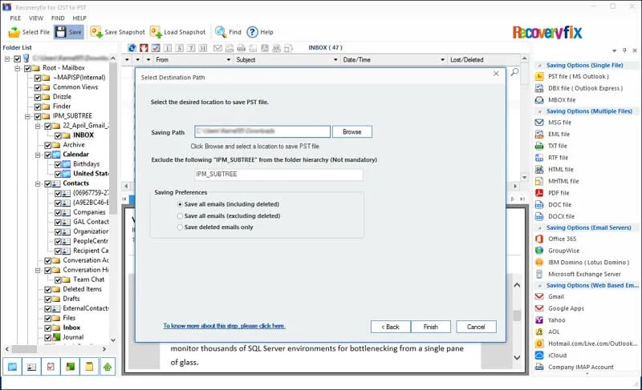Screen dimensions: 642x390
Task: Click the green up arrow icon in bottom bar
Action: click(108, 367)
